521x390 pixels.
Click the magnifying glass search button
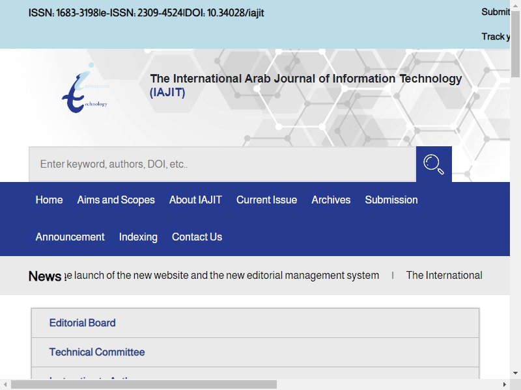pyautogui.click(x=434, y=164)
